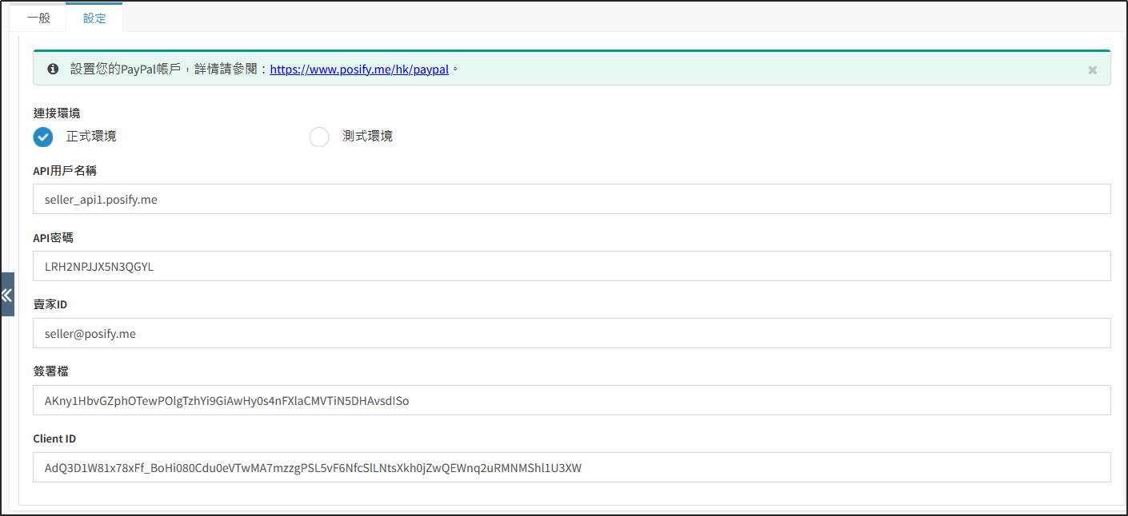This screenshot has width=1128, height=516.
Task: Switch to the 一般 tab
Action: pos(38,18)
